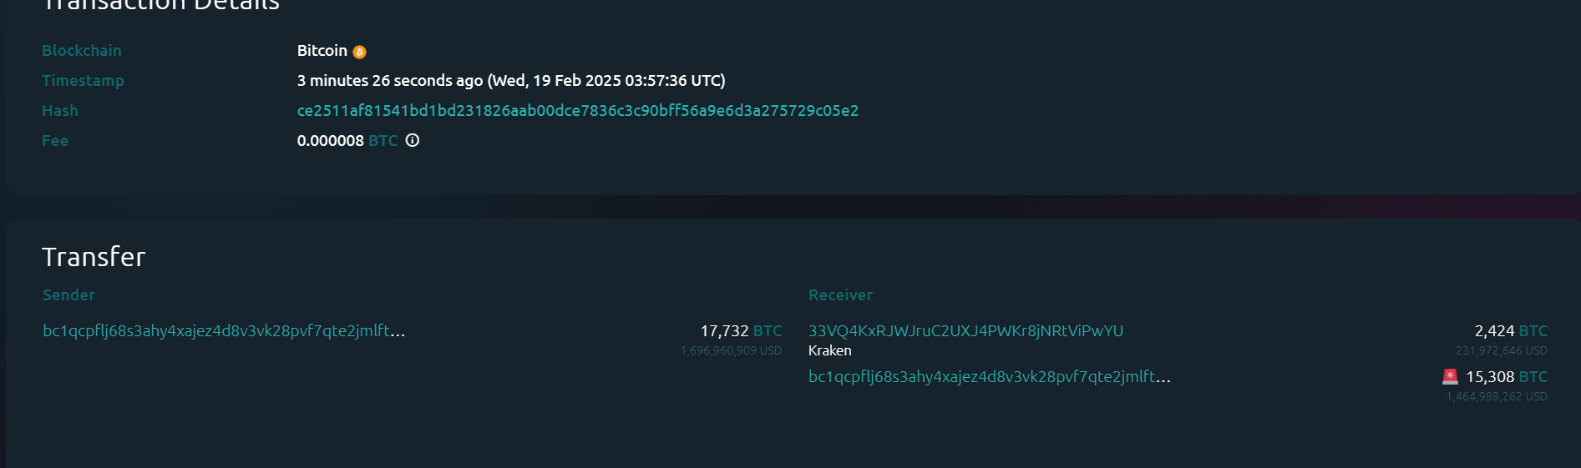This screenshot has width=1581, height=468.
Task: Click the Bitcoin blockchain name text
Action: click(x=322, y=51)
